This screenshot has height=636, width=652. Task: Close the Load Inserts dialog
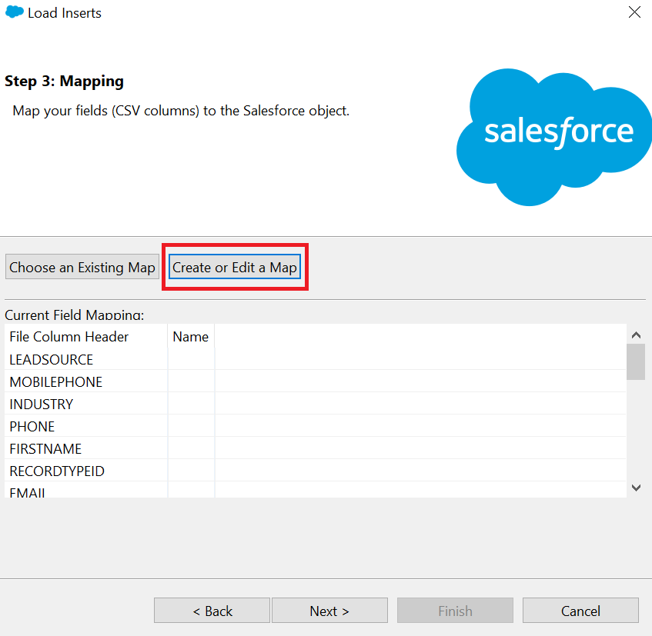(x=634, y=12)
